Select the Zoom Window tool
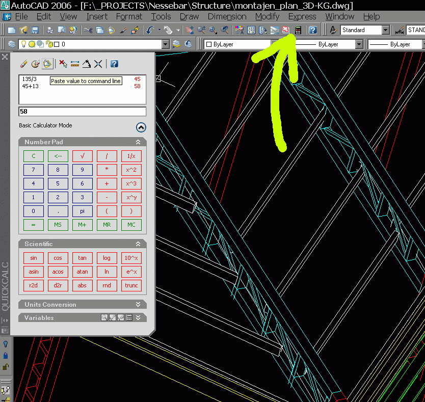Viewport: 425px width, 402px height. tap(213, 30)
